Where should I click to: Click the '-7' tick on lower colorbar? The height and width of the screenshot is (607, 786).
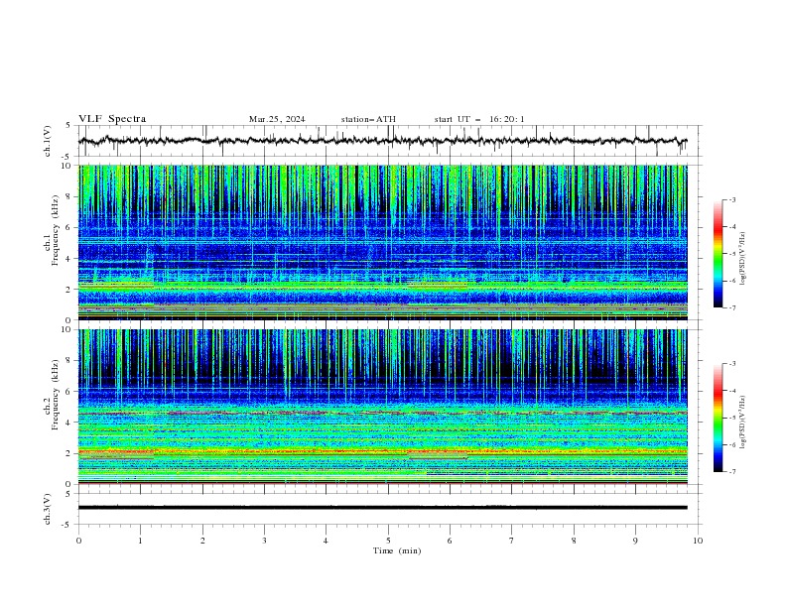tap(731, 471)
